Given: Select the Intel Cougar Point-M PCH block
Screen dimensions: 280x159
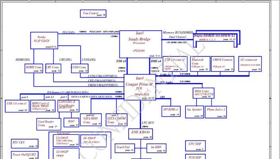Looking at the screenshot, I should tap(140, 87).
